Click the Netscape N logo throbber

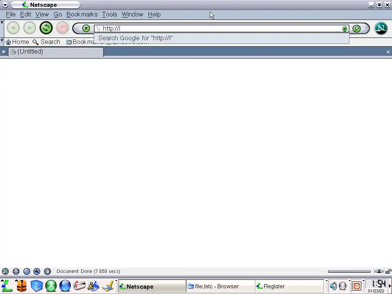point(381,28)
